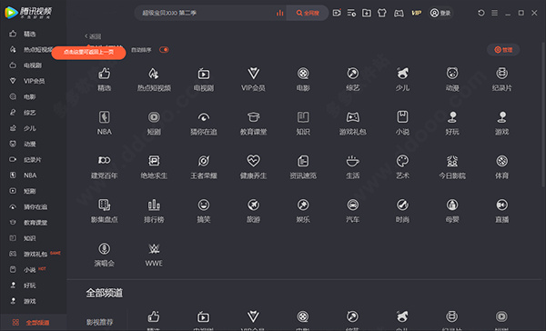Open the playlist history icon in the top toolbar

(351, 13)
